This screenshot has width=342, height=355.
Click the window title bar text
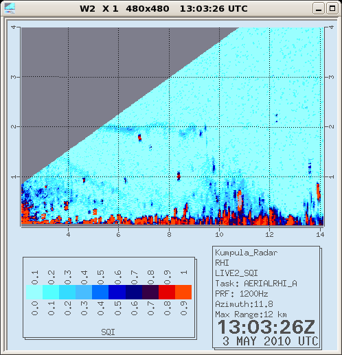coord(163,9)
